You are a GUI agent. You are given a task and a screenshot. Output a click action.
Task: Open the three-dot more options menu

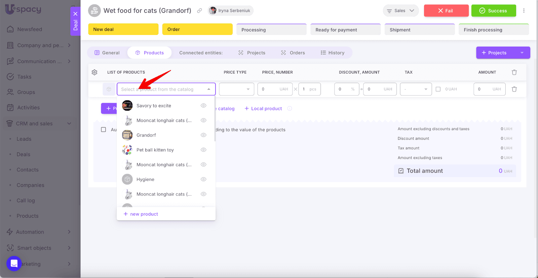(524, 11)
